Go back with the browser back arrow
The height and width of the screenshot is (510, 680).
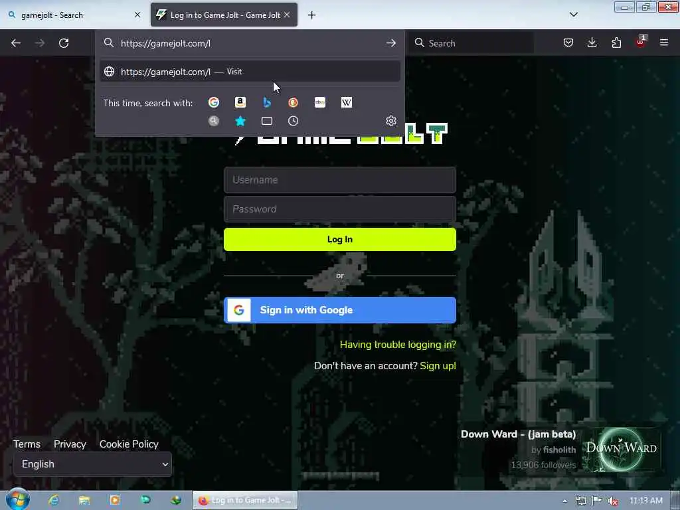click(16, 43)
